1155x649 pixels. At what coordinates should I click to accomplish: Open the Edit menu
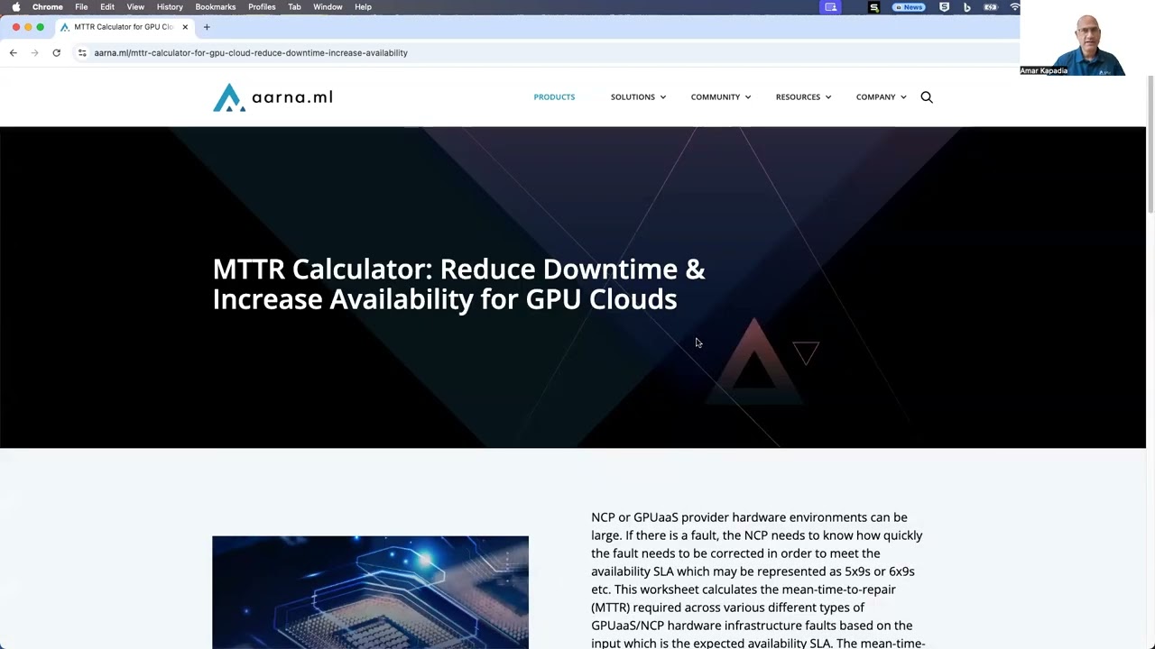107,6
